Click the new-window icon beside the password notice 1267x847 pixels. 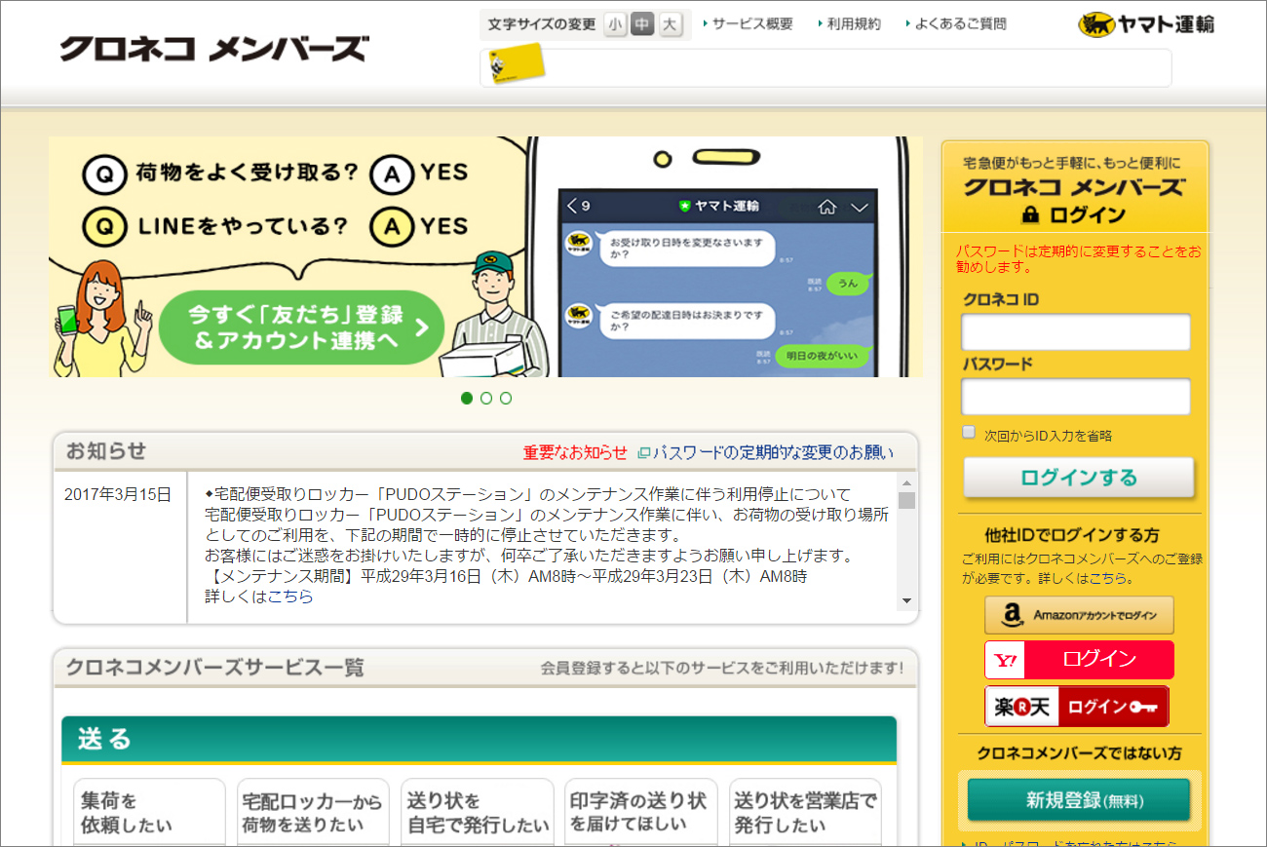[x=643, y=453]
